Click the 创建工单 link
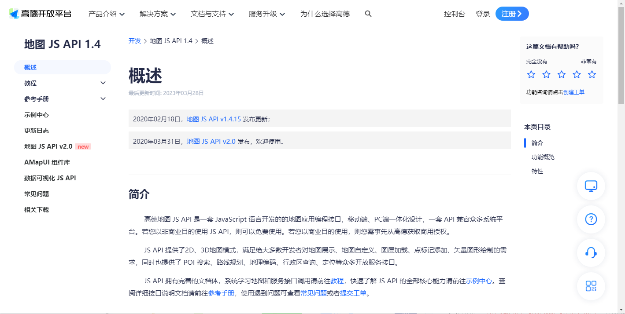Image resolution: width=625 pixels, height=314 pixels. click(574, 92)
